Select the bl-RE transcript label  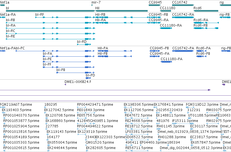pyautogui.click(x=11, y=36)
